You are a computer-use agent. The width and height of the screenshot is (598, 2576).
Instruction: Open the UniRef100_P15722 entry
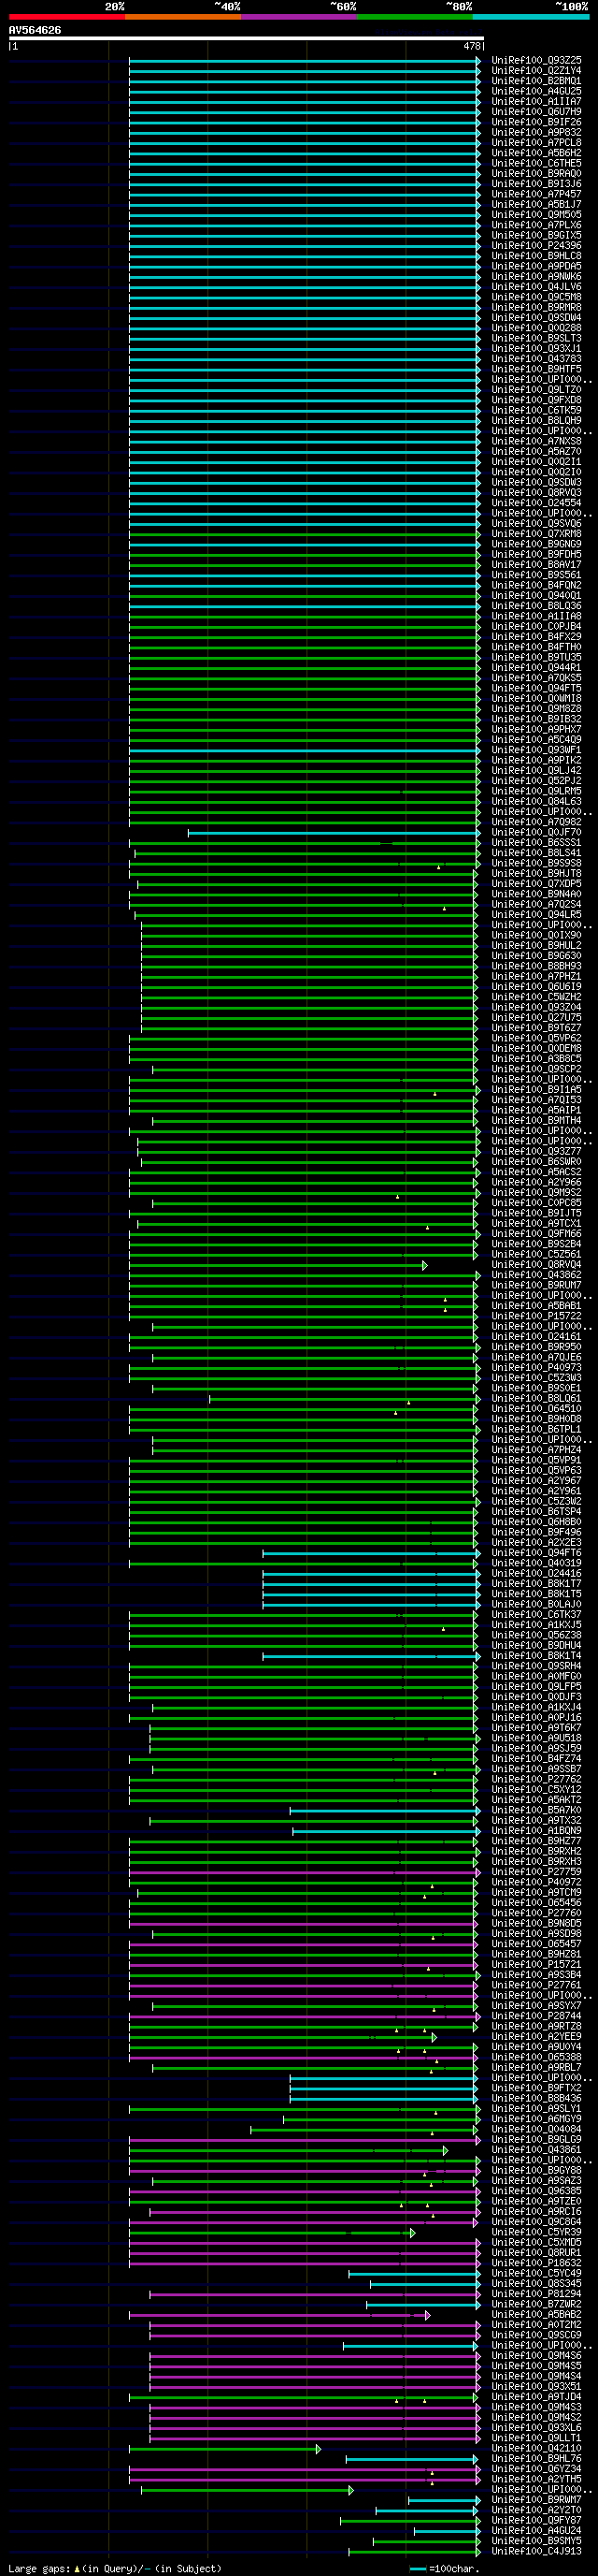537,1316
